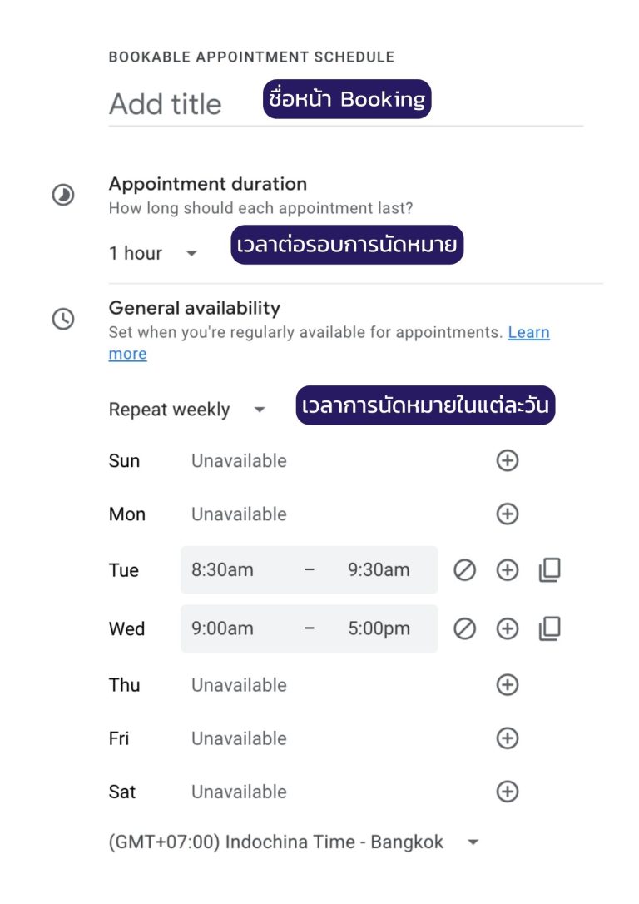Click the Learn more link

click(x=528, y=333)
